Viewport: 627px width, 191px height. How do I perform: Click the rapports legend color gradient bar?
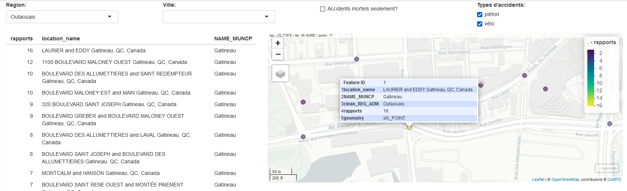click(x=591, y=77)
